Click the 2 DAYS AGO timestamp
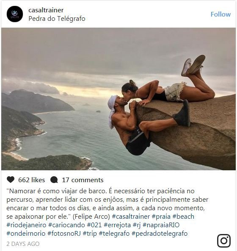The image size is (237, 251). tap(23, 244)
